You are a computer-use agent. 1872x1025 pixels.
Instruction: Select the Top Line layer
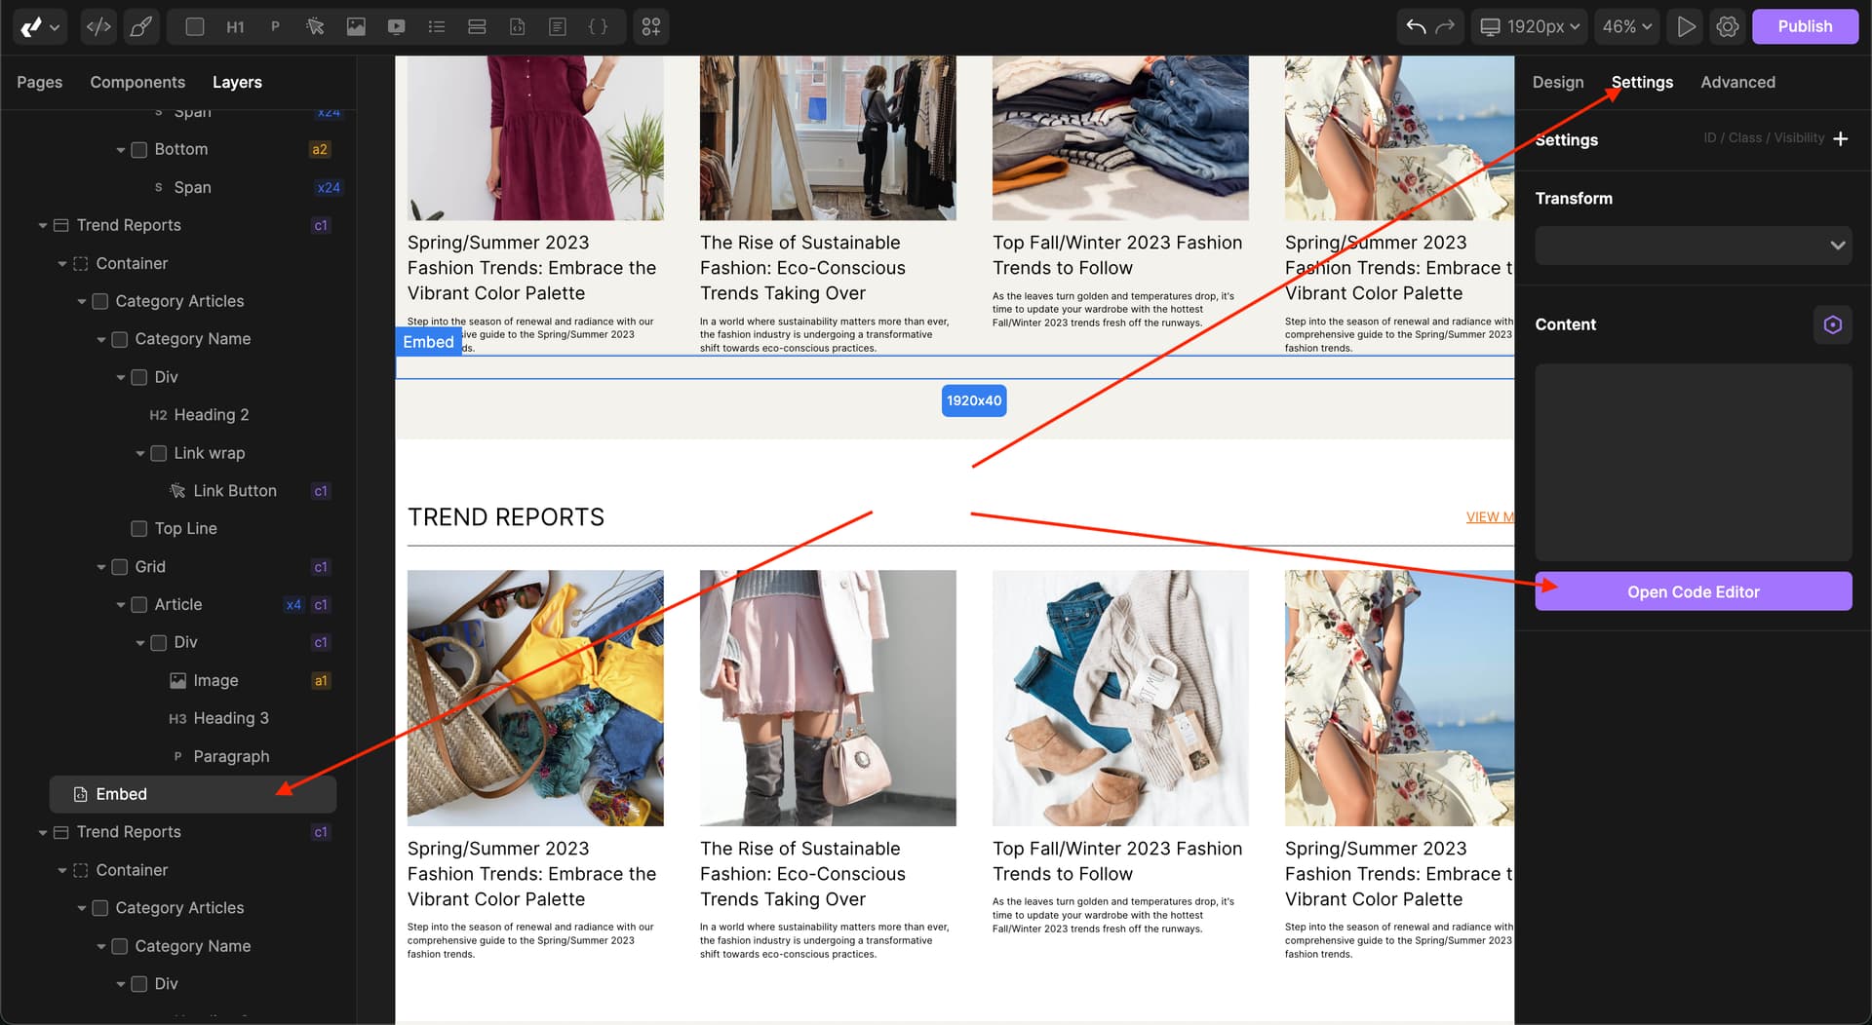click(x=185, y=528)
